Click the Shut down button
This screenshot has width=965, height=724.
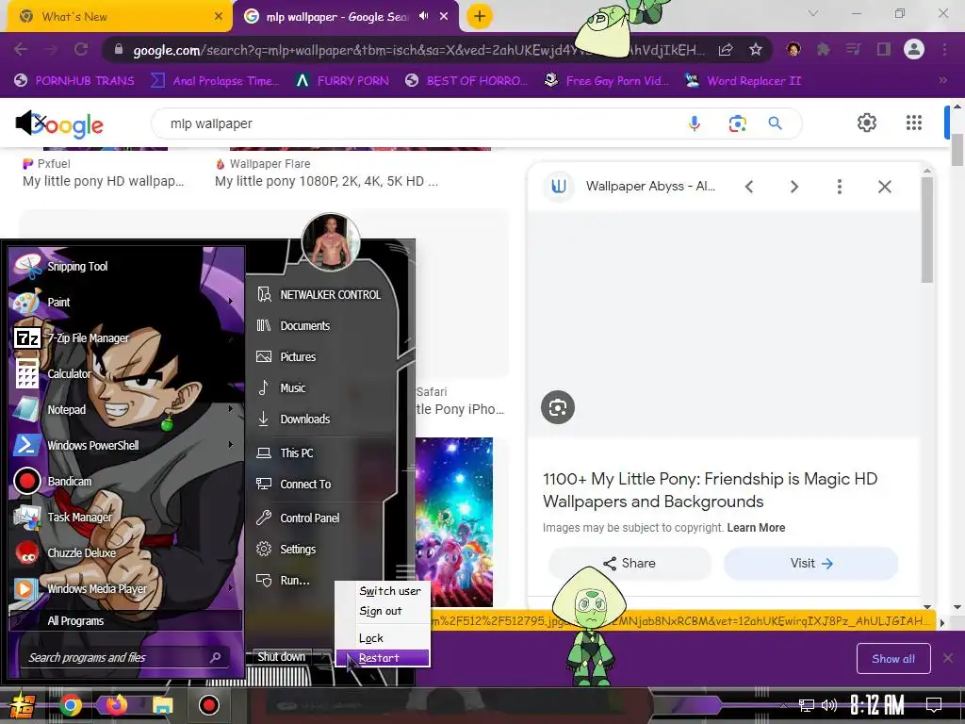tap(282, 657)
